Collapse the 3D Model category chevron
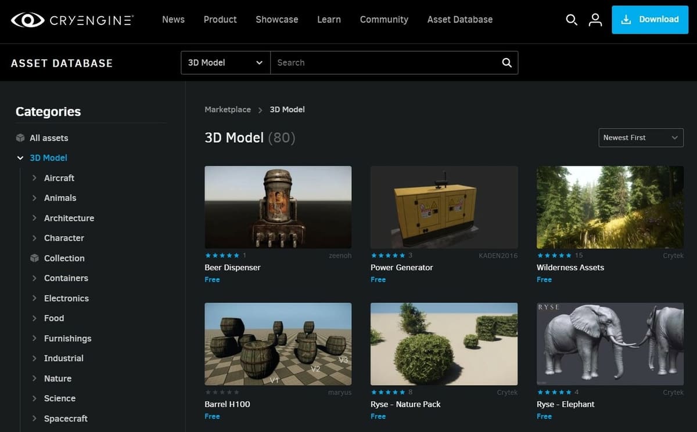Viewport: 697px width, 432px height. (x=20, y=158)
